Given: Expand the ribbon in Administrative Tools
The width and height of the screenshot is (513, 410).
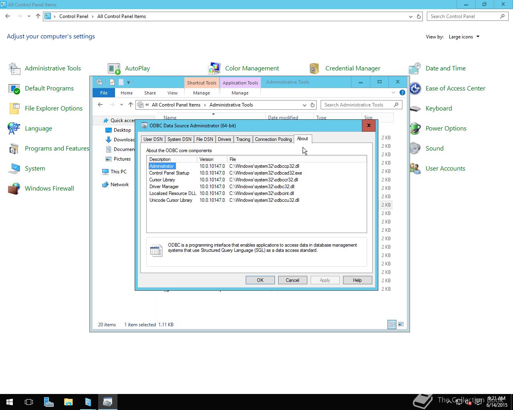Looking at the screenshot, I should point(393,92).
